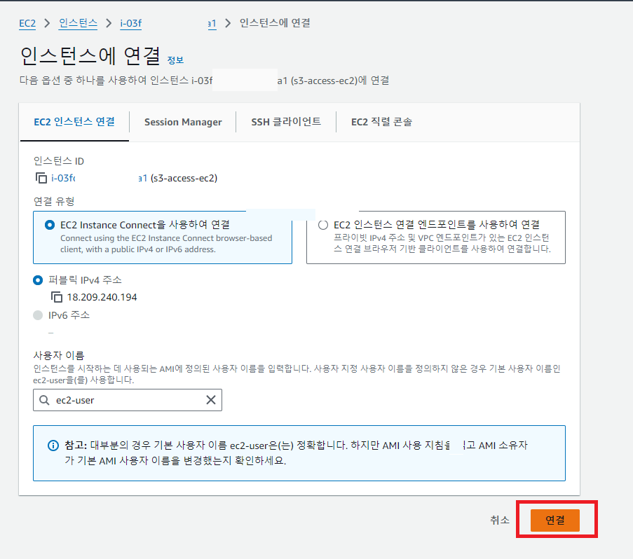Click the IP address text 18.209.240.194
633x559 pixels.
[102, 297]
